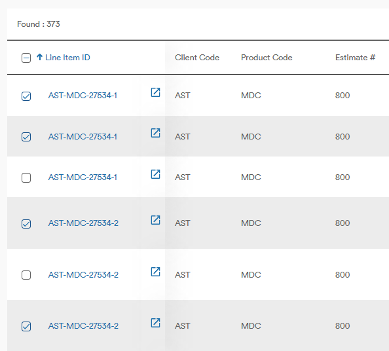The width and height of the screenshot is (389, 351).
Task: Uncheck the second AST-MDC-27534-1 row checkbox
Action: [x=26, y=137]
